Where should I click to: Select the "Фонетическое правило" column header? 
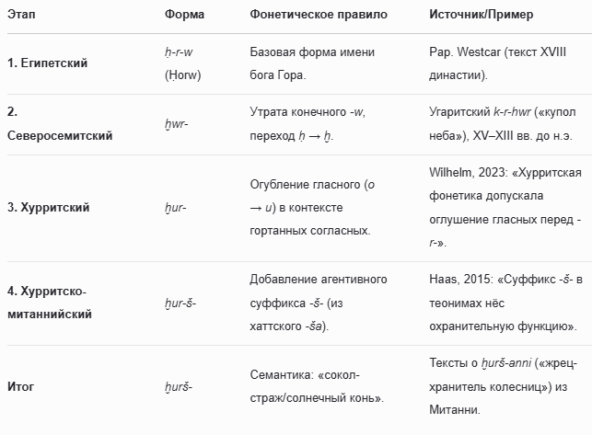[x=319, y=16]
